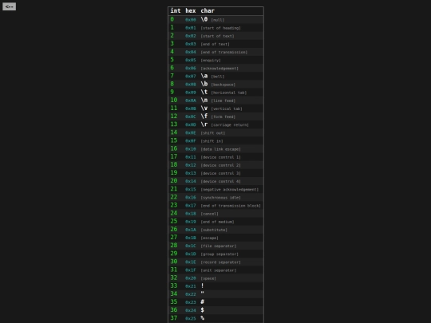
Task: Click the [horizontal tab] description
Action: point(229,93)
